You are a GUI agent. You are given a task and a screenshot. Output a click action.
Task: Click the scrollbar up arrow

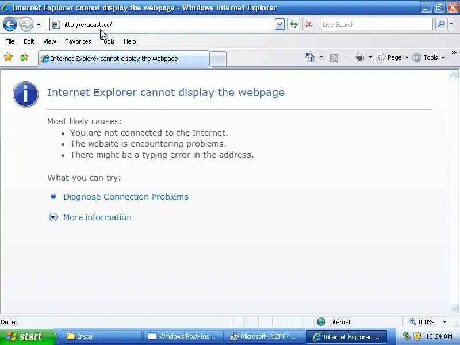(454, 75)
